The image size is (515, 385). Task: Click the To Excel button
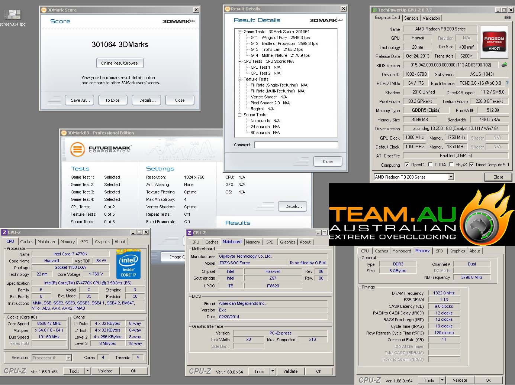pyautogui.click(x=113, y=100)
